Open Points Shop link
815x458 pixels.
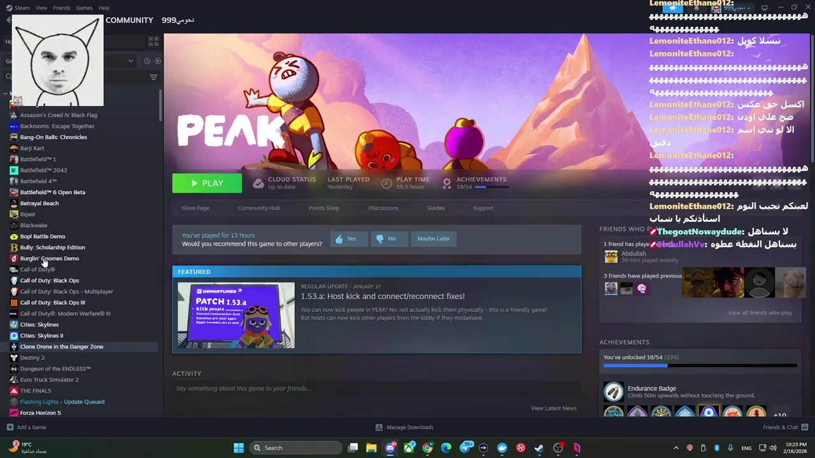pyautogui.click(x=324, y=208)
